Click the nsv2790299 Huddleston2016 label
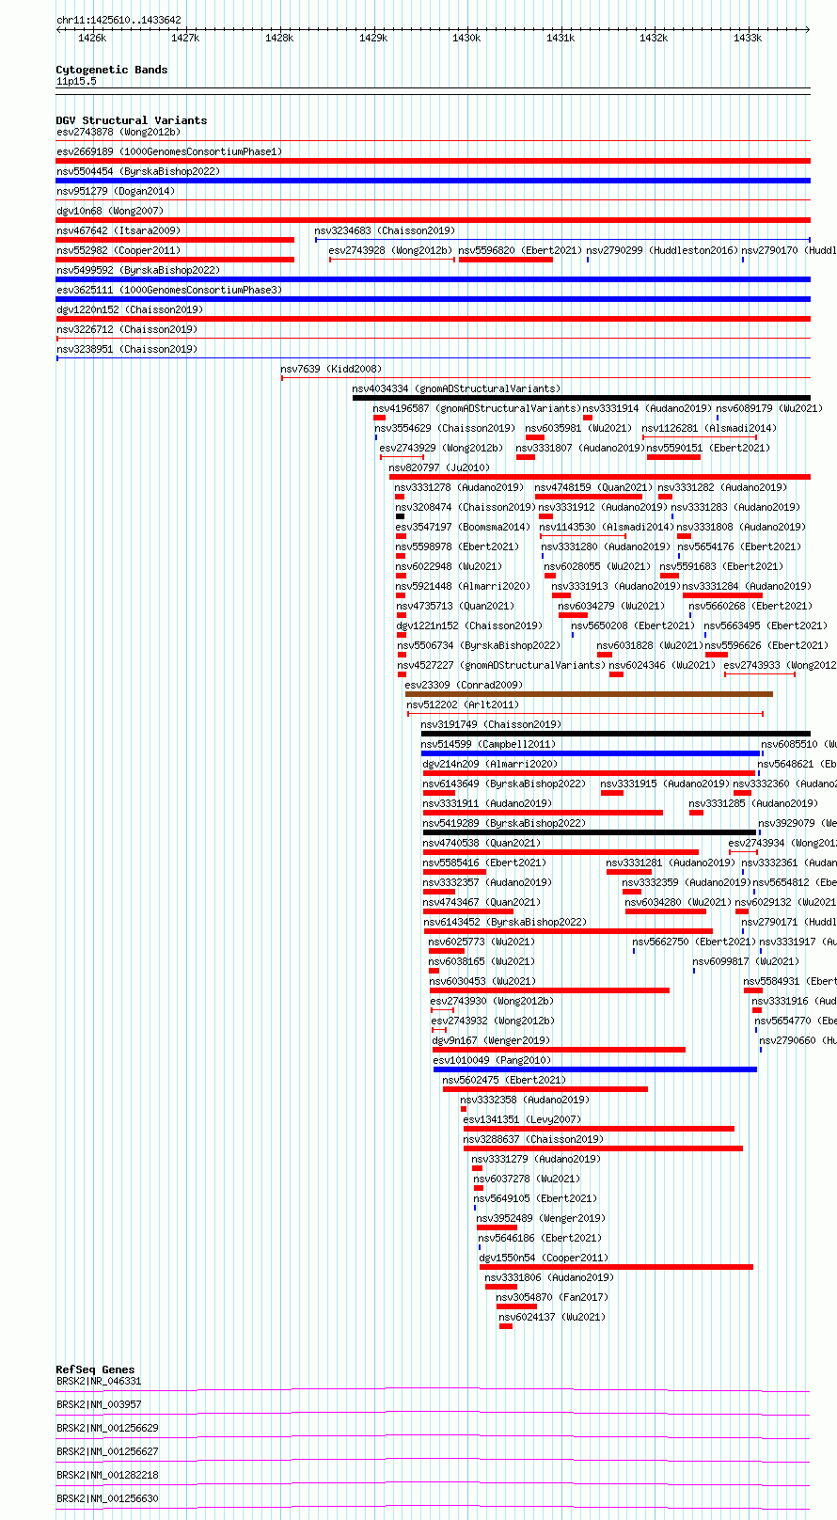The width and height of the screenshot is (837, 1520). [662, 250]
